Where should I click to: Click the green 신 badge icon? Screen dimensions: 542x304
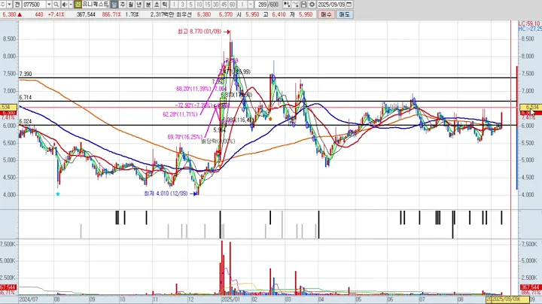click(x=78, y=5)
